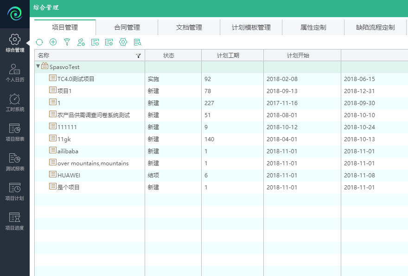Click the SpasvoTest folder icon

coord(45,66)
